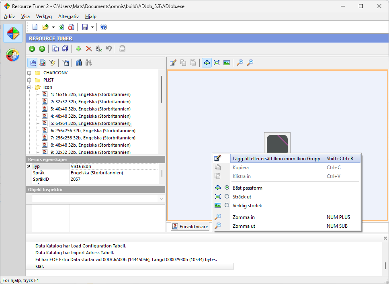Click the binoculars Find next icon
Image resolution: width=389 pixels, height=284 pixels.
pyautogui.click(x=88, y=63)
